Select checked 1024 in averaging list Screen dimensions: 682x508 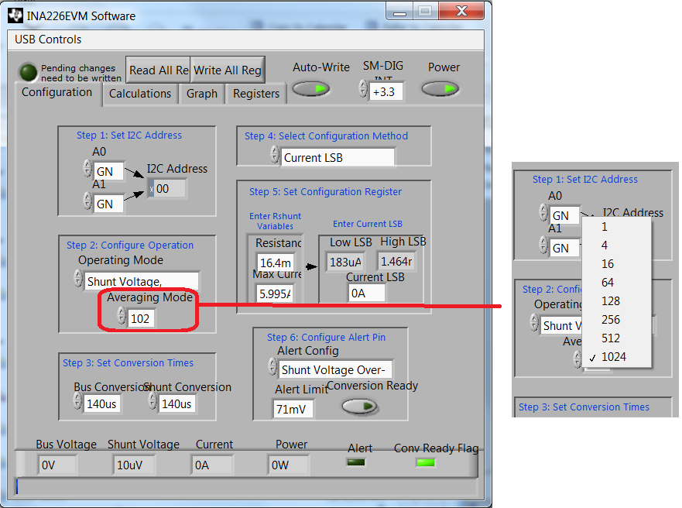pyautogui.click(x=617, y=357)
